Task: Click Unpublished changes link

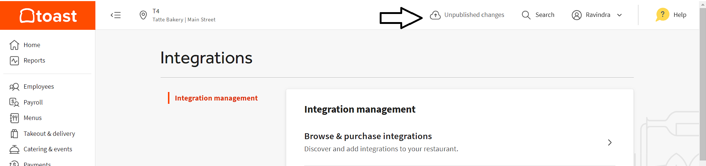Action: [474, 15]
